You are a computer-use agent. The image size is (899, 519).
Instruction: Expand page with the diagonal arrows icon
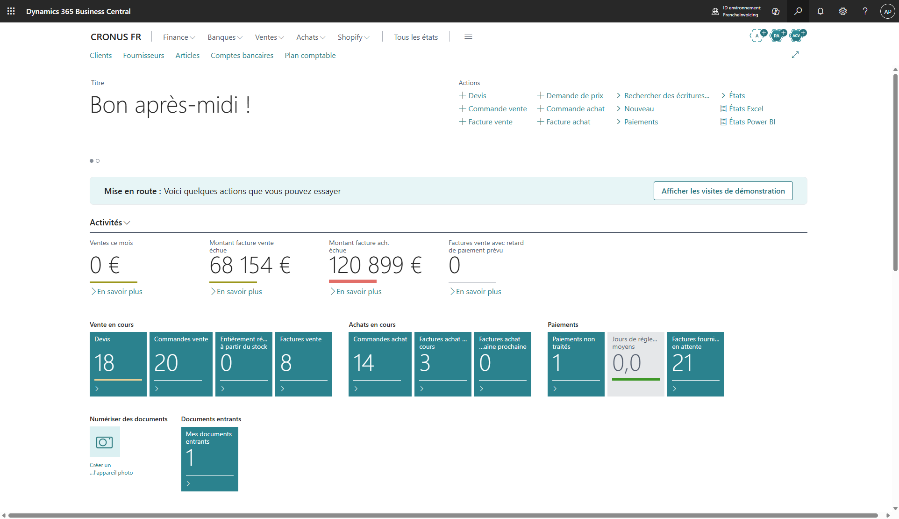(x=795, y=55)
